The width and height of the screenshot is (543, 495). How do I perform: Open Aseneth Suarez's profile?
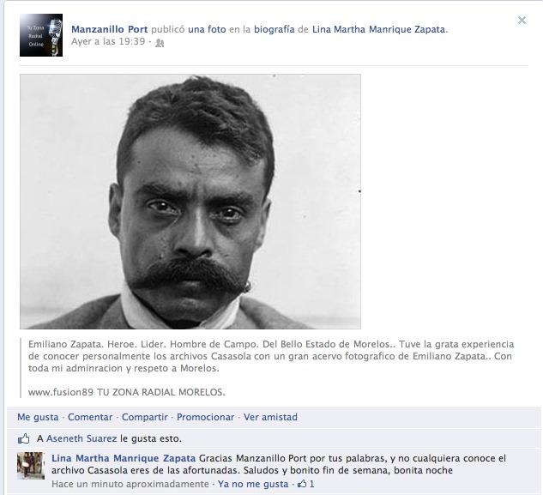81,438
